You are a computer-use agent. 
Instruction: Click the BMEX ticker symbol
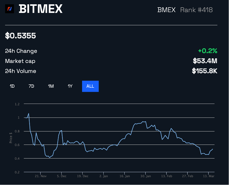(x=166, y=10)
